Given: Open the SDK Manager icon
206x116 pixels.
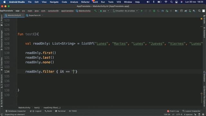Looking at the screenshot, I should 194,11.
